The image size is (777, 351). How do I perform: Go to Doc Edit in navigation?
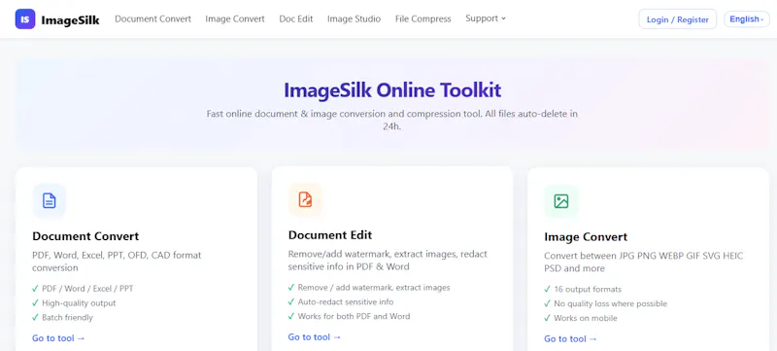[296, 18]
